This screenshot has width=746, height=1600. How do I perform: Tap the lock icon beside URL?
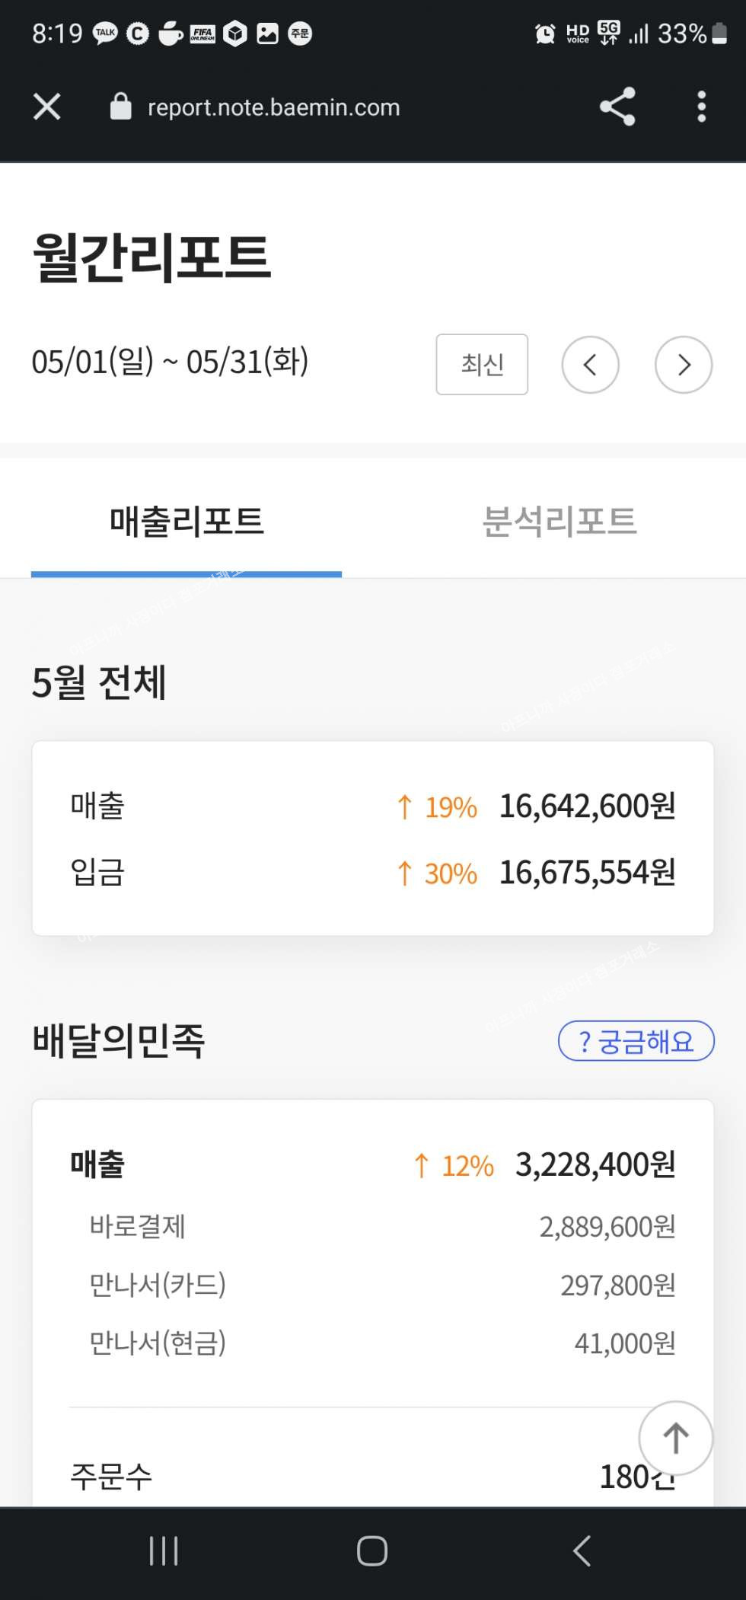(x=120, y=107)
